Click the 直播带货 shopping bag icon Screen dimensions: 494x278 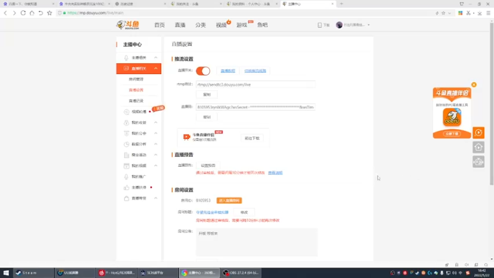click(127, 198)
